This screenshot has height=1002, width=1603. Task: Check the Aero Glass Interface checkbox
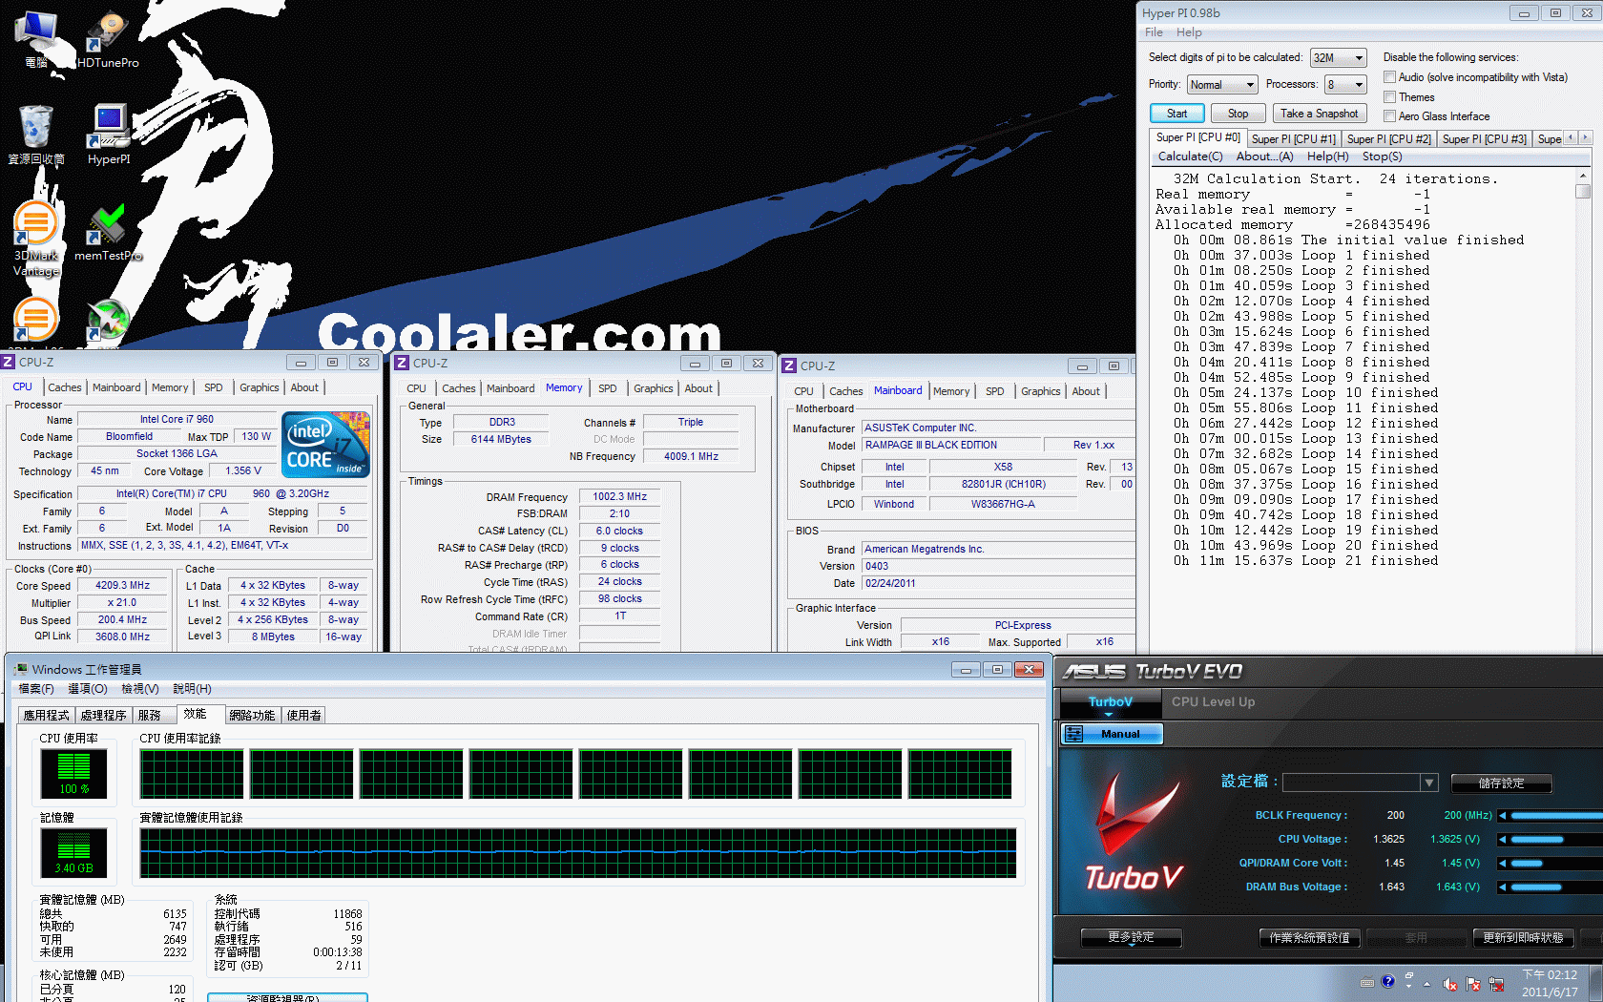(x=1390, y=116)
